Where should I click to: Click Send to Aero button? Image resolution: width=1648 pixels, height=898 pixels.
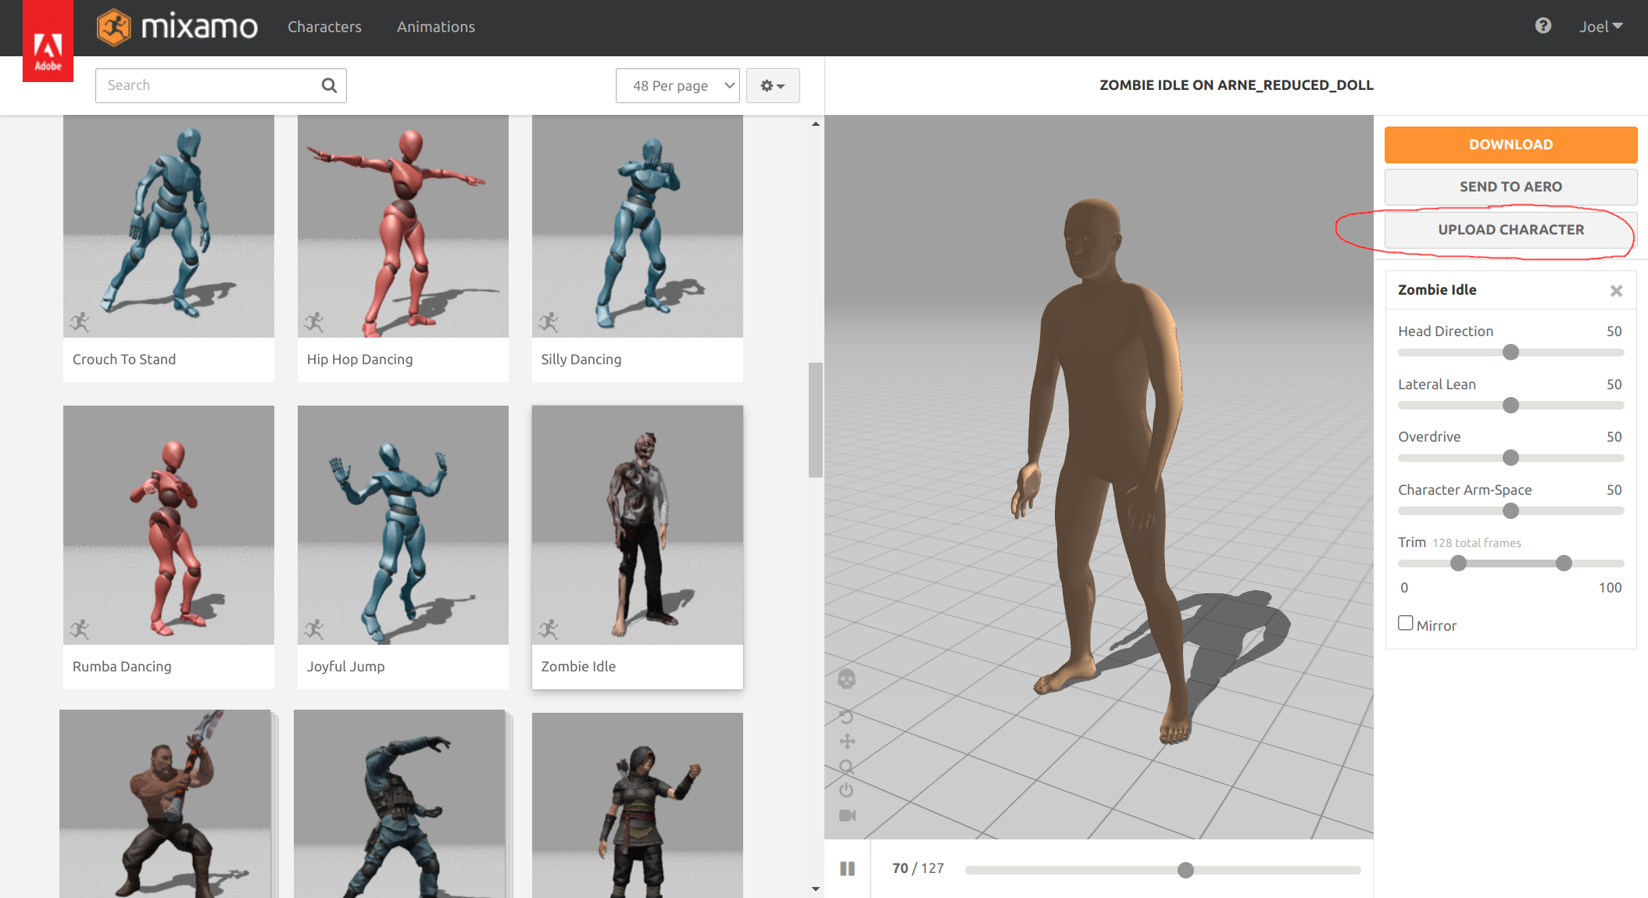pyautogui.click(x=1510, y=187)
